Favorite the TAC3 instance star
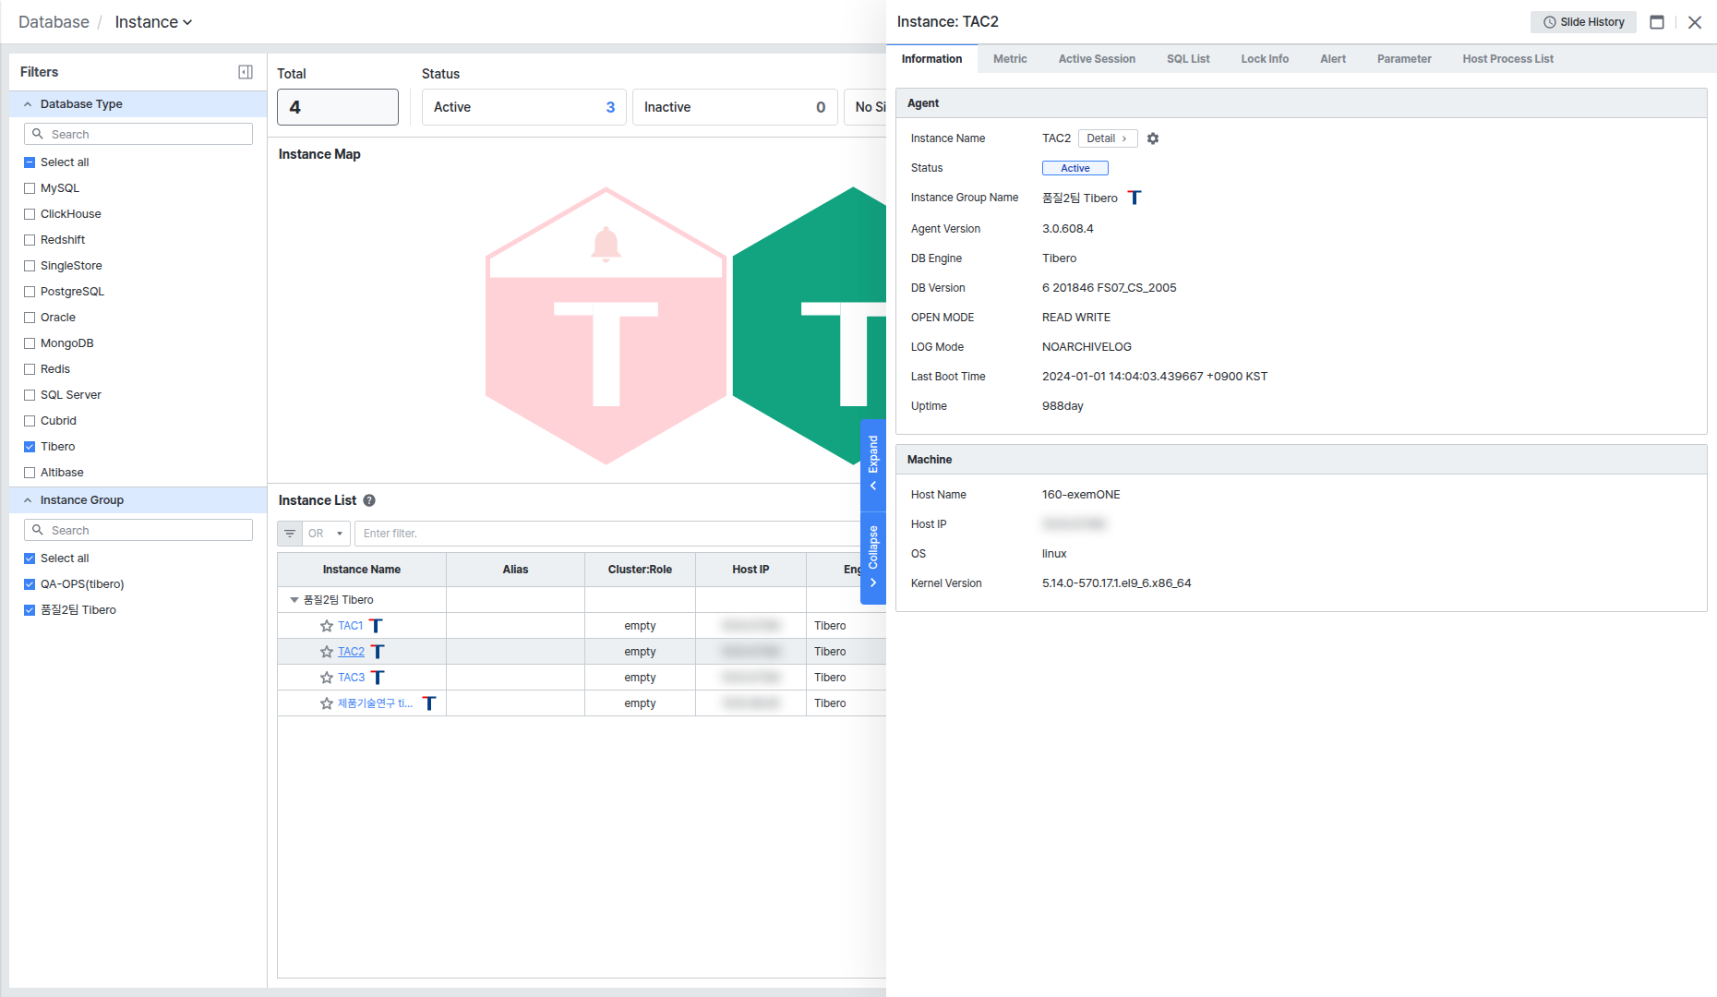The width and height of the screenshot is (1717, 997). click(327, 678)
